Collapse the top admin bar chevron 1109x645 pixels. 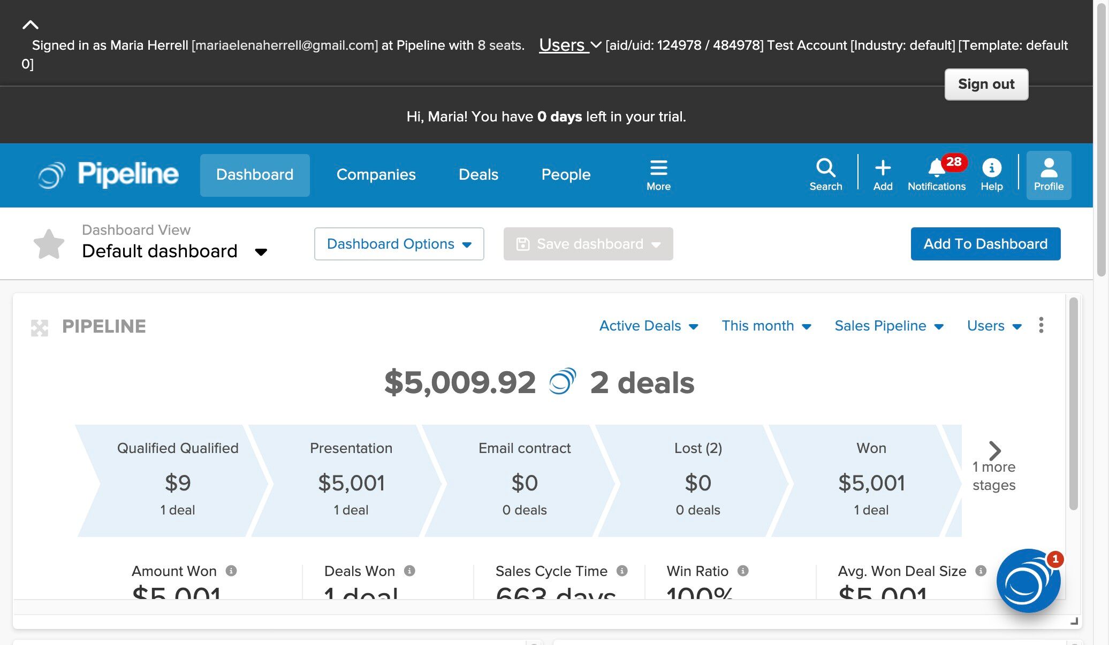[x=31, y=25]
